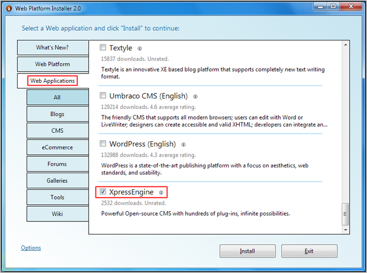Click '129214 downloads. 4.6 average rating.' text
367x273 pixels.
148,107
